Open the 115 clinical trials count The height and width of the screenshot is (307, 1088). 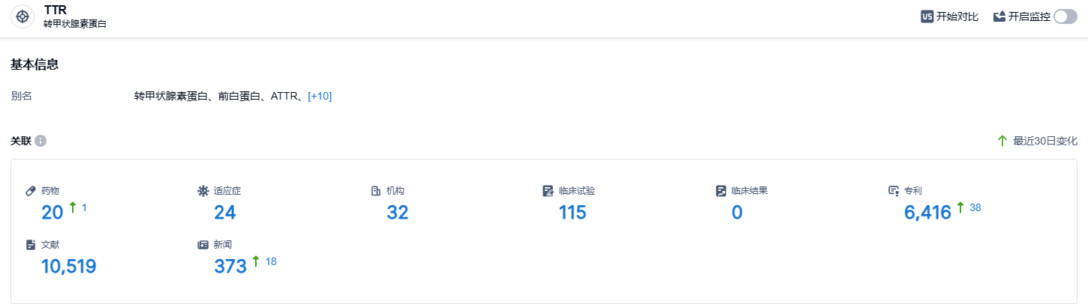(573, 213)
